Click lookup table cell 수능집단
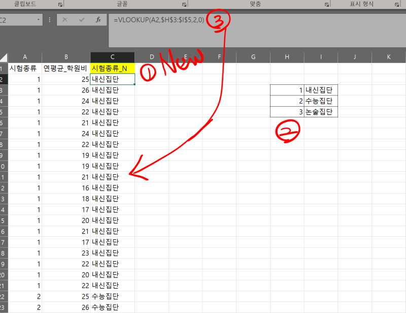406x313 pixels. tap(321, 101)
